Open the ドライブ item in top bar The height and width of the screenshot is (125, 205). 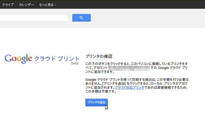(x=8, y=5)
